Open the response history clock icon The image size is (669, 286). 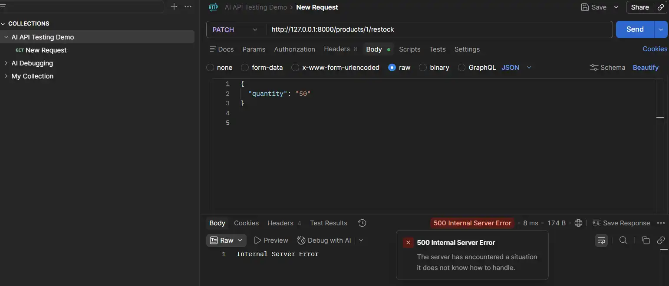click(x=362, y=223)
